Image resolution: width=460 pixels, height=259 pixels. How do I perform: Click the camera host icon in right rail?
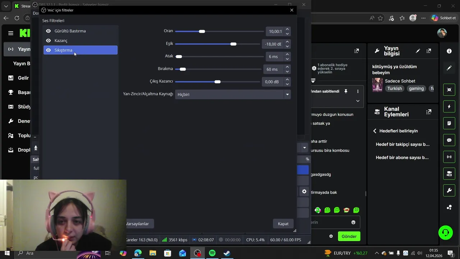(x=449, y=174)
